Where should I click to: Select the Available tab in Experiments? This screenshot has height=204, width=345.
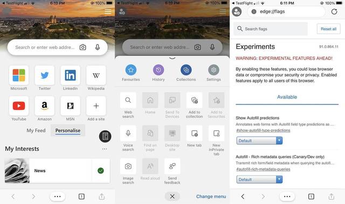pos(287,97)
